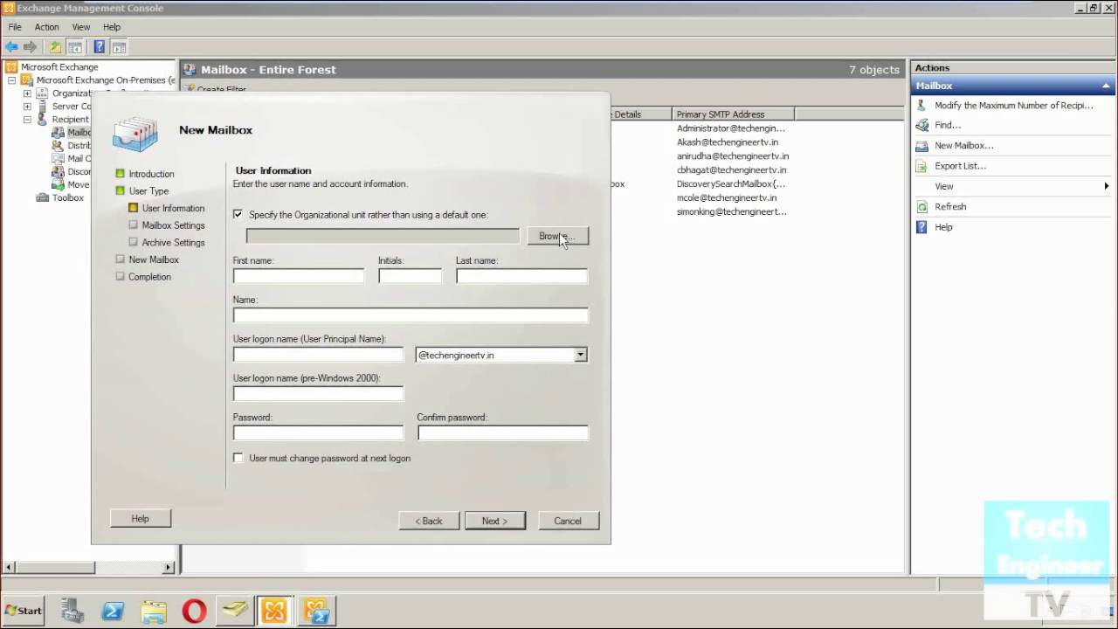Expand the Organization Configuration tree node
The height and width of the screenshot is (629, 1118).
tap(27, 93)
